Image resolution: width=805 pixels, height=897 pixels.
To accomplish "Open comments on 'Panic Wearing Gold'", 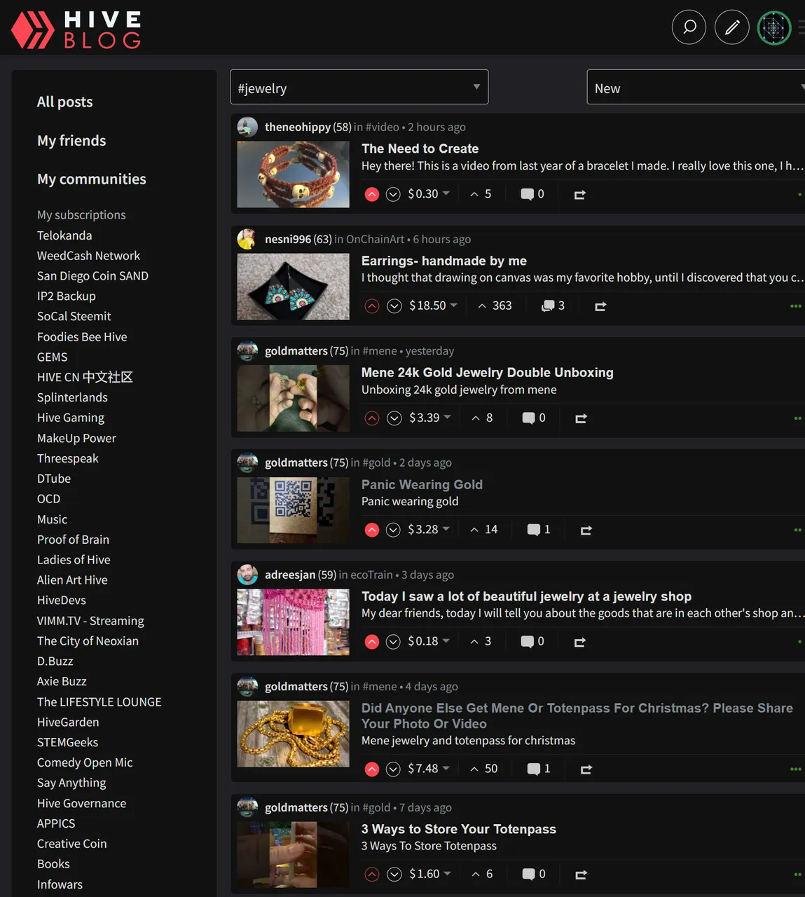I will coord(539,530).
